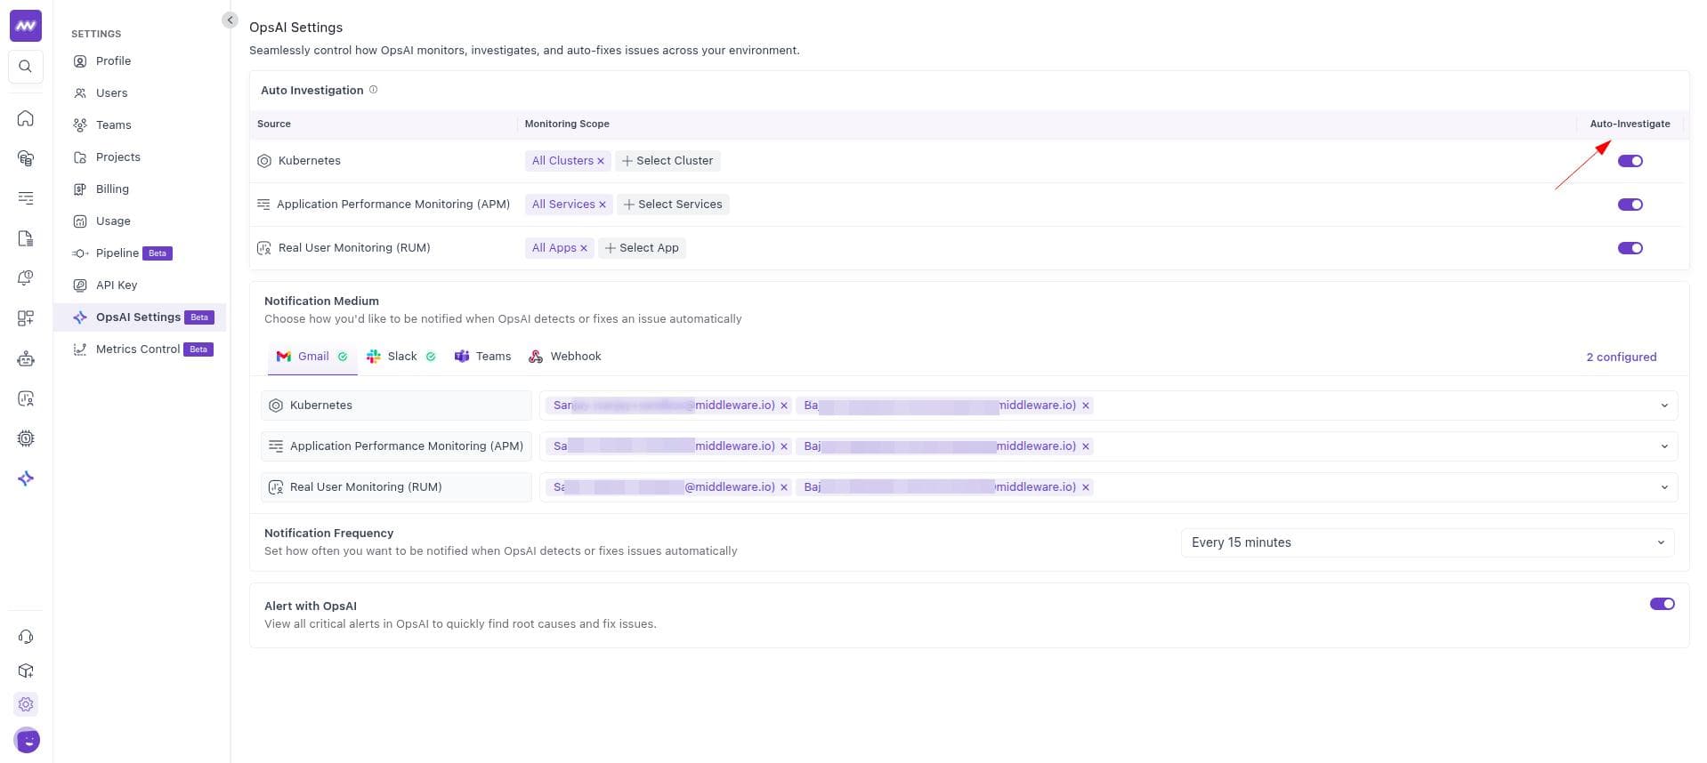This screenshot has width=1707, height=763.
Task: Open the OpsAI sparkle icon in left rail
Action: (x=26, y=478)
